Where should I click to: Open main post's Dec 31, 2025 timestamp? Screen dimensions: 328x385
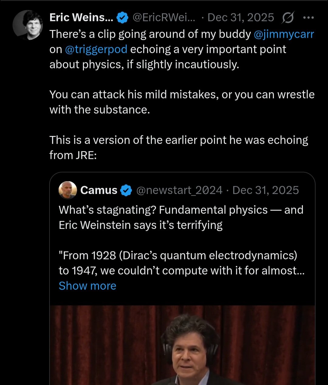(241, 18)
